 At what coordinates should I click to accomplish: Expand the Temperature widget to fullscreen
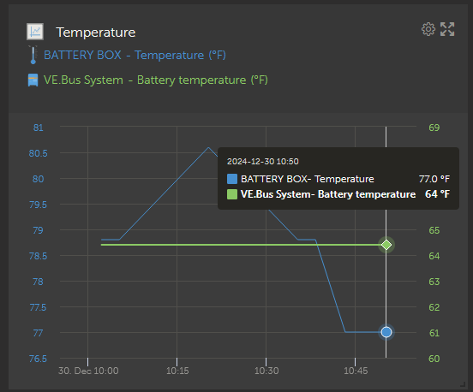point(447,29)
